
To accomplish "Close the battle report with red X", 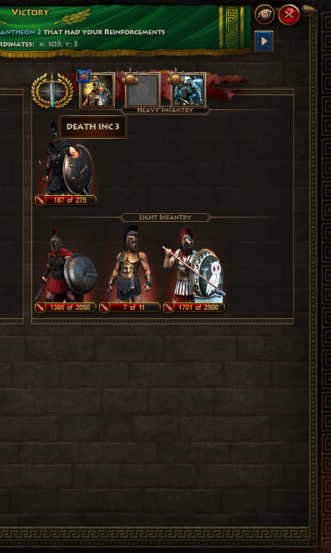I will click(x=289, y=14).
